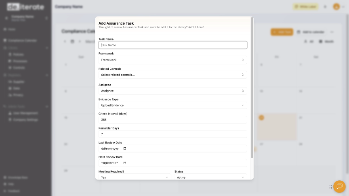Screen dimensions: 349x196
Task: Click the Reminder Days field
Action: click(172, 134)
